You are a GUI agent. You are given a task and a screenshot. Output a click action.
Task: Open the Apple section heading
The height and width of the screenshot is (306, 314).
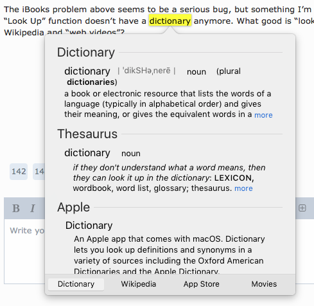click(x=73, y=208)
